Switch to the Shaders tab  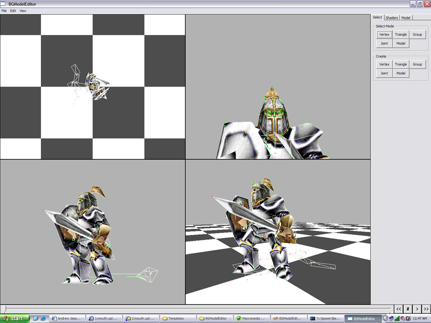point(391,18)
